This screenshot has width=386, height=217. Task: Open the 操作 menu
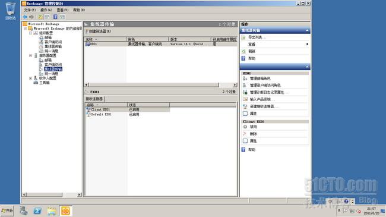click(46, 10)
